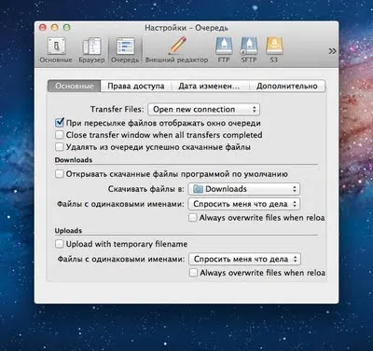
Task: Uncheck При пересылке файлов отображать окно очереди
Action: (60, 123)
